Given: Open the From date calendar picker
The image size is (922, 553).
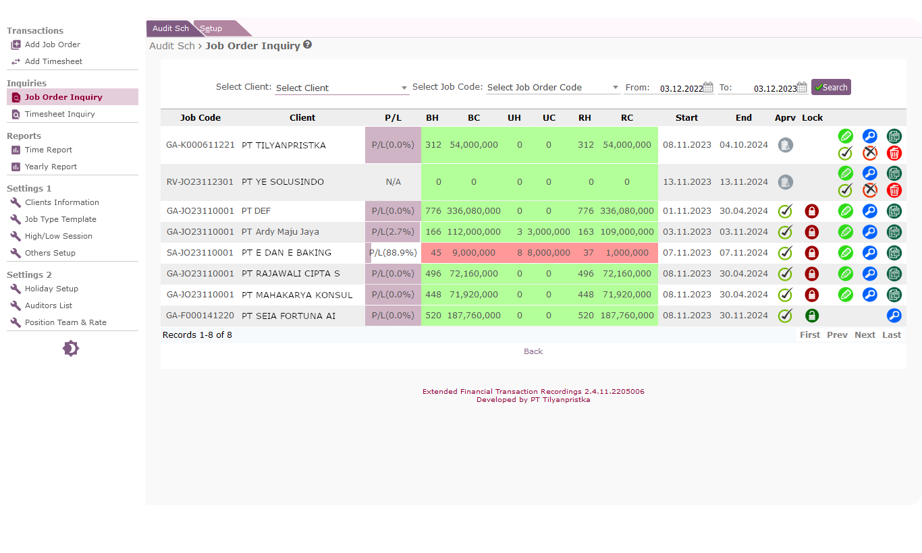Looking at the screenshot, I should (708, 87).
